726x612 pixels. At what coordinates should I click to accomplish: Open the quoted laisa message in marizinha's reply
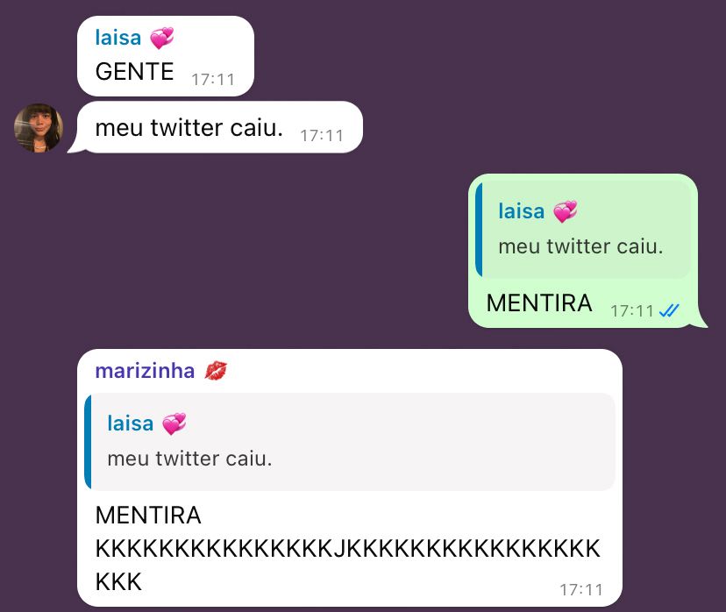(350, 442)
